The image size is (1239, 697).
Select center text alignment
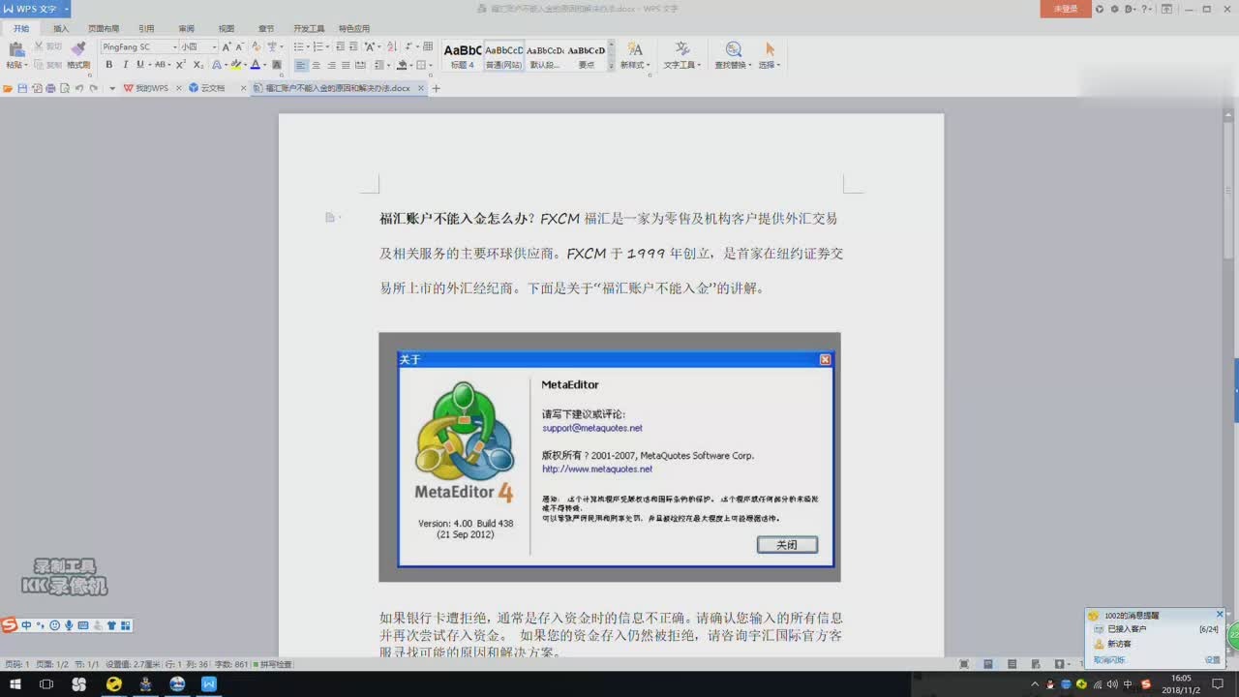pyautogui.click(x=317, y=65)
